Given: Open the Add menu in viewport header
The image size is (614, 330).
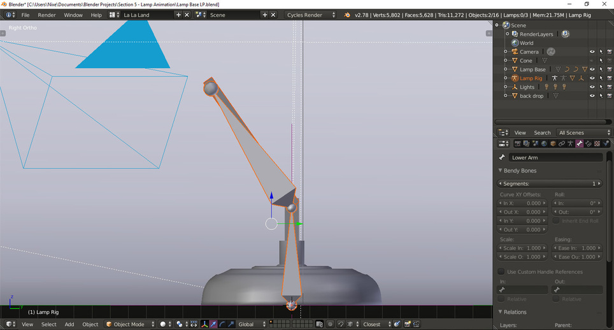Looking at the screenshot, I should pyautogui.click(x=69, y=324).
